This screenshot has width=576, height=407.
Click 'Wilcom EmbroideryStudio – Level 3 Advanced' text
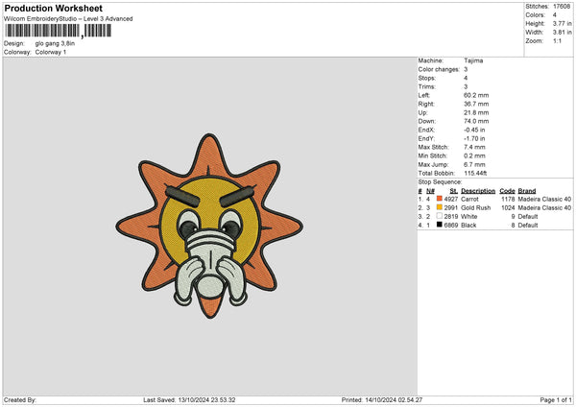(68, 19)
